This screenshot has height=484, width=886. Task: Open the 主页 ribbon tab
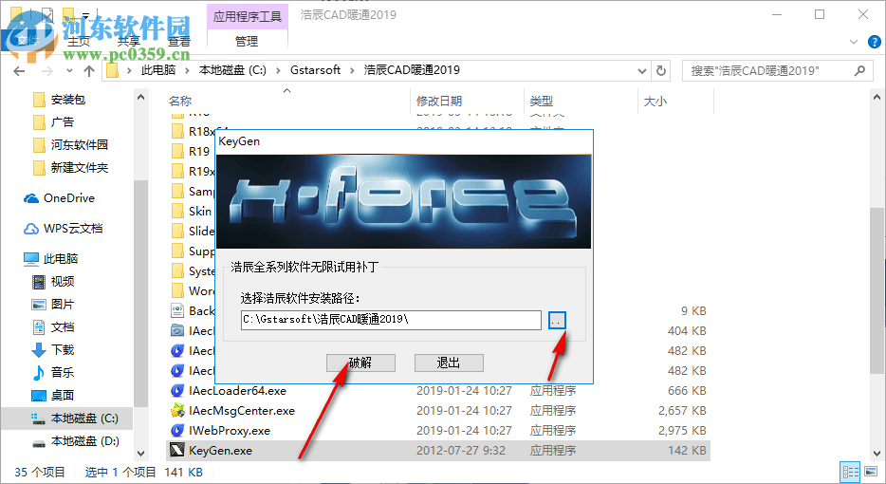79,41
